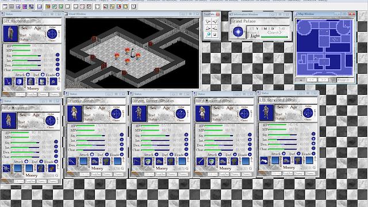Toggle the round button next to Sir Richard's Str stat
368x207 pixels.
[x=57, y=55]
